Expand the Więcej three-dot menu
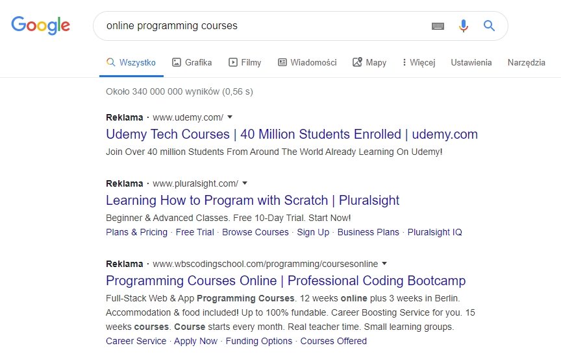The height and width of the screenshot is (361, 561). point(419,62)
